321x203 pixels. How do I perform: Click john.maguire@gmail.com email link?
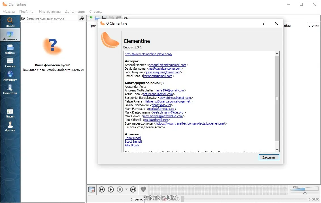[163, 72]
